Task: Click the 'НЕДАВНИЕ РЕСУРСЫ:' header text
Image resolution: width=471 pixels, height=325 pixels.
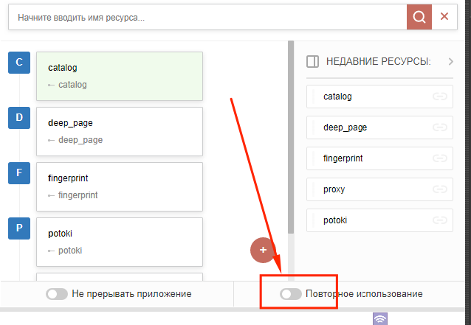Action: point(379,61)
